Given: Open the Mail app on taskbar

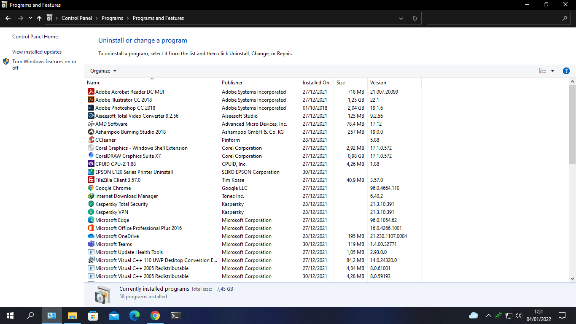Looking at the screenshot, I should coord(113,316).
